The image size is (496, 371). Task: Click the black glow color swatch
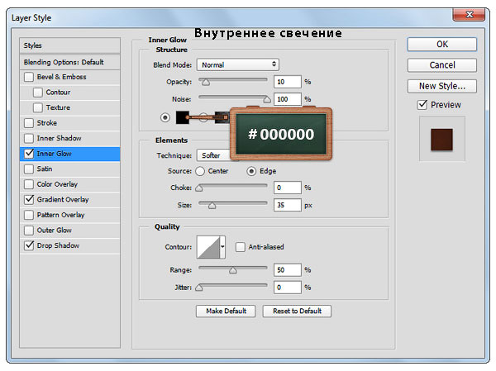(183, 117)
